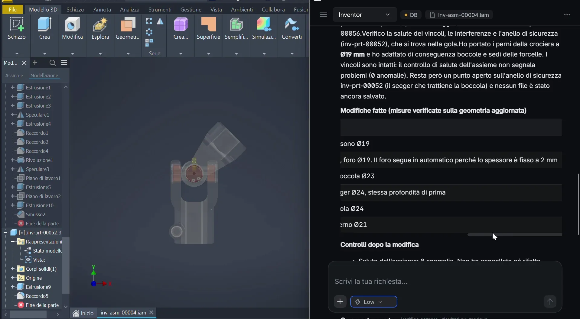Viewport: 580px width, 319px height.
Task: Open the Converti tool
Action: coord(292,28)
